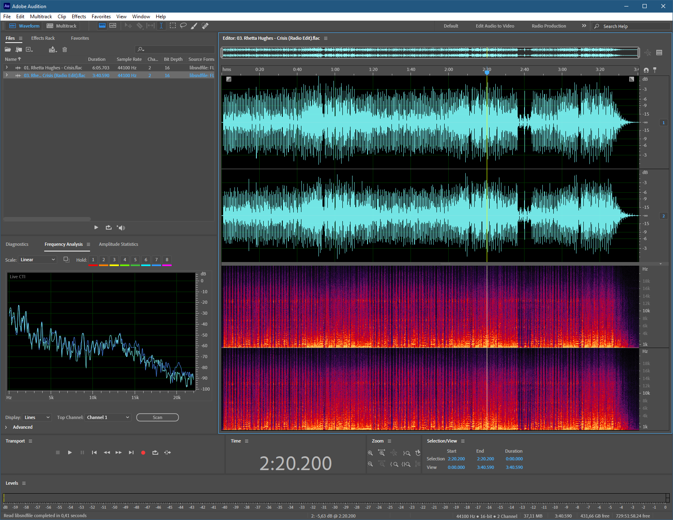Select Edit Audio to Video workspace
This screenshot has height=520, width=673.
coord(495,26)
